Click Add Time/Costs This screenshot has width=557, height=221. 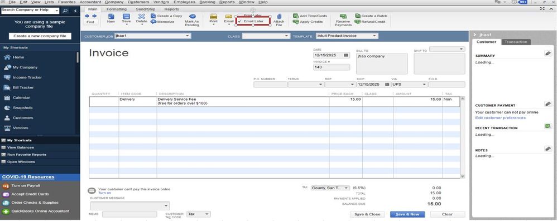[x=310, y=16]
